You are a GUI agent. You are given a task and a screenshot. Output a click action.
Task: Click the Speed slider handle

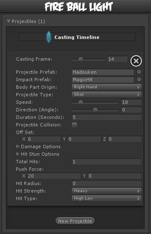click(81, 103)
